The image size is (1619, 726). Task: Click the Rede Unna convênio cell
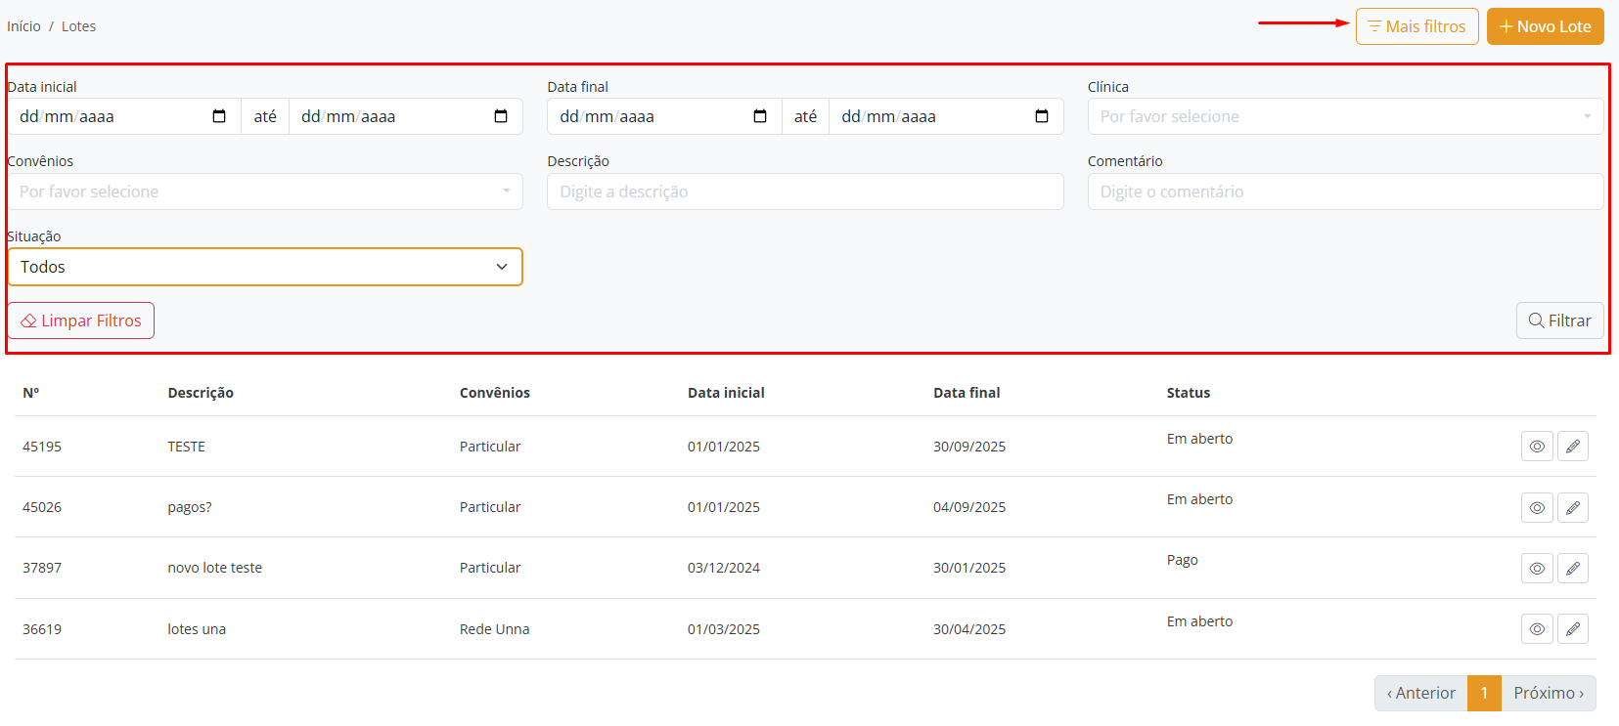(x=495, y=629)
